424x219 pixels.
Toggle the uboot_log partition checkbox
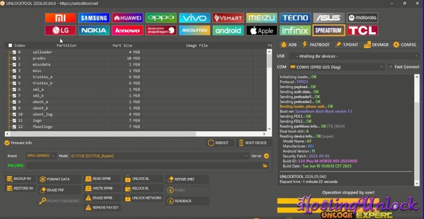click(14, 114)
